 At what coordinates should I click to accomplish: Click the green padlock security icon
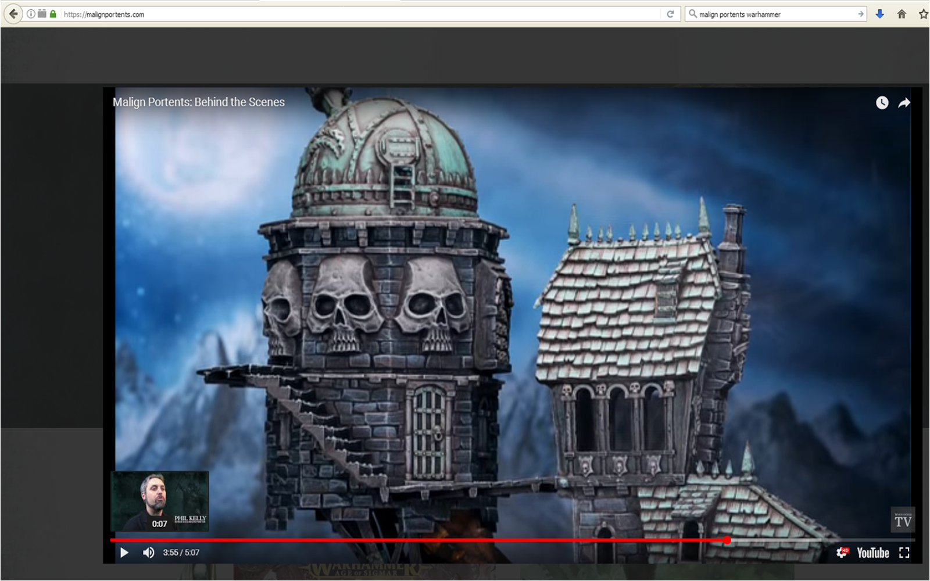[53, 13]
